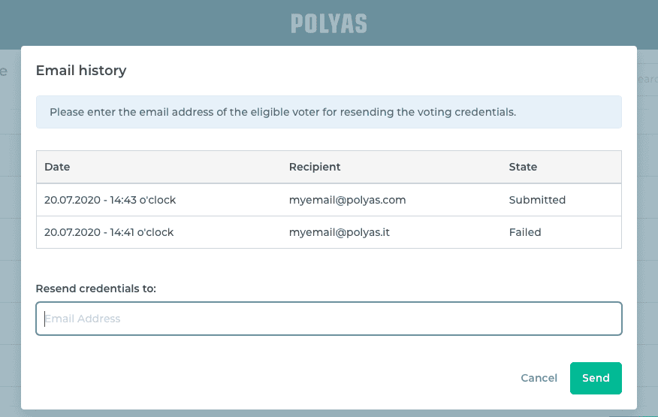Select the 14:43 o'clock date entry
The height and width of the screenshot is (417, 658).
coord(110,201)
